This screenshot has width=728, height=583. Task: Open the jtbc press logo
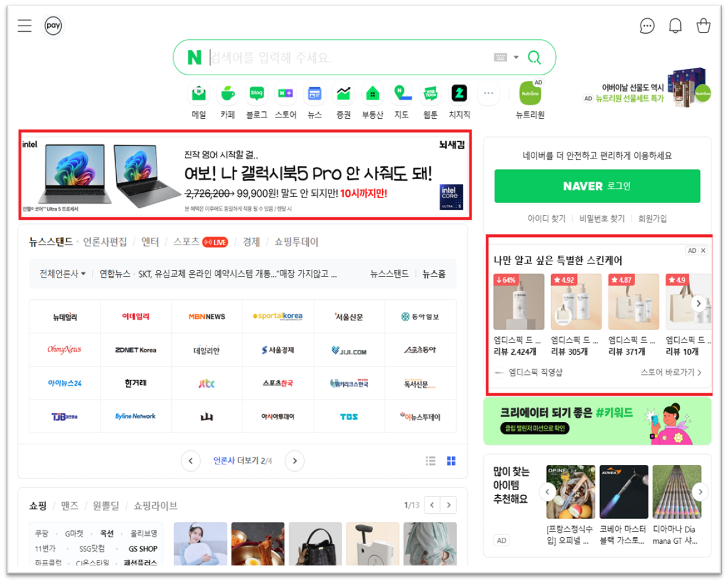tap(207, 383)
